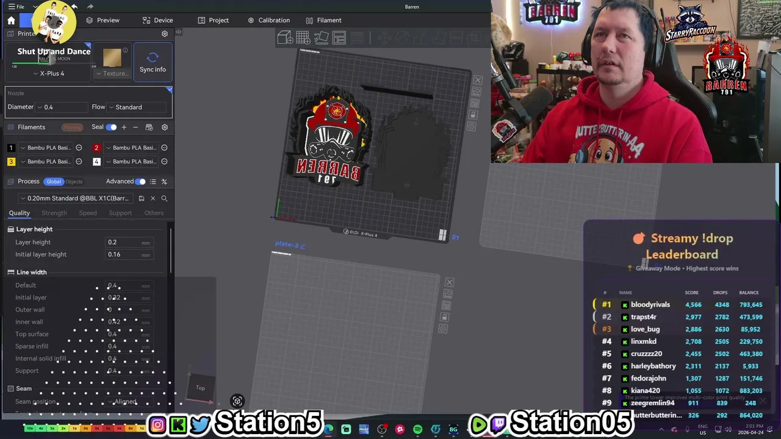Viewport: 781px width, 439px height.
Task: Switch to the Preview tab
Action: pos(103,20)
